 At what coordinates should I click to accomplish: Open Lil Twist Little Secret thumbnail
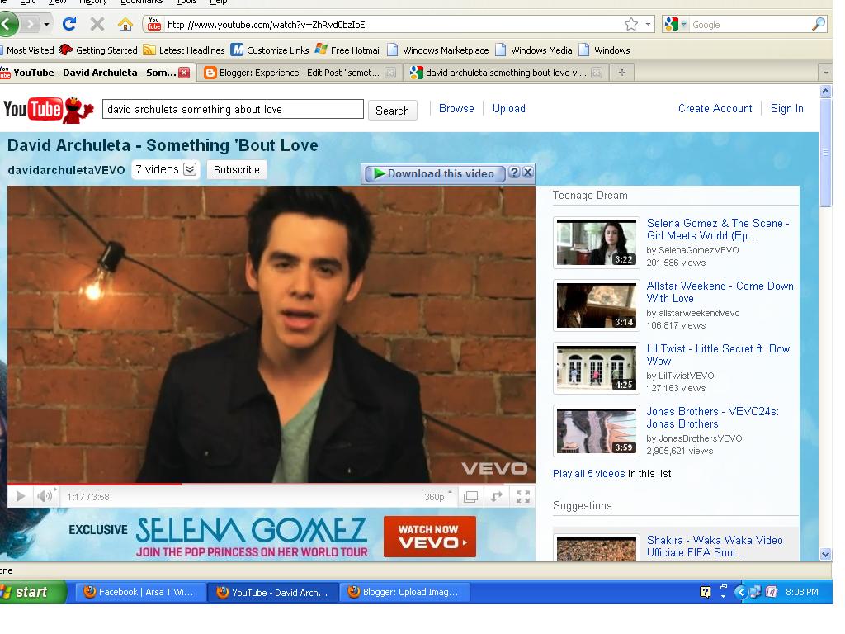click(597, 368)
